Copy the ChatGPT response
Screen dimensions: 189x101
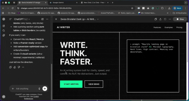tap(10, 67)
